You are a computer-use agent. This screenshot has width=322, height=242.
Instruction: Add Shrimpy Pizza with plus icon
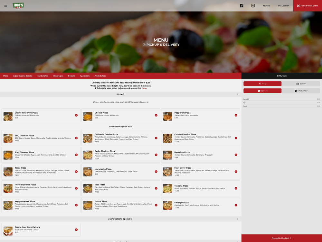236,205
